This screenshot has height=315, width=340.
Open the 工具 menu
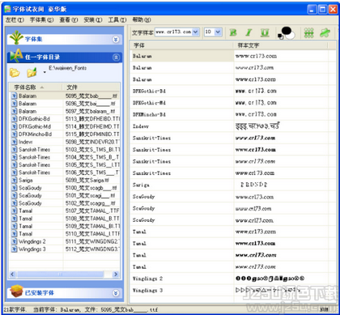pyautogui.click(x=117, y=19)
